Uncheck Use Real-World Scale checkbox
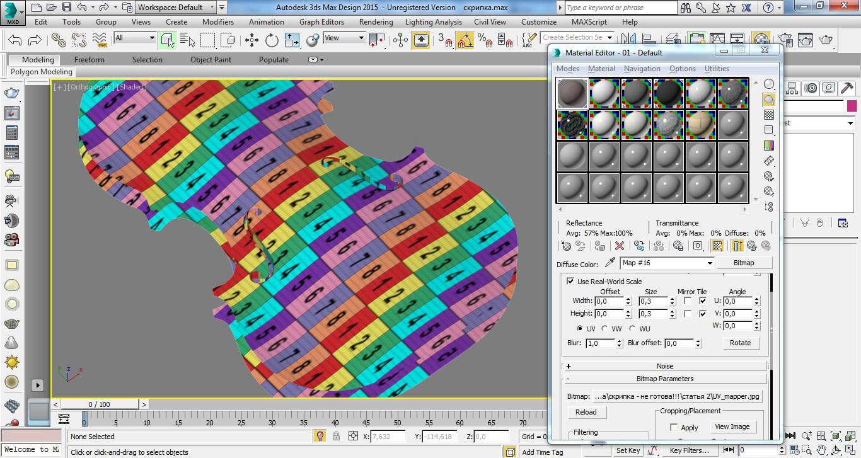 (570, 282)
